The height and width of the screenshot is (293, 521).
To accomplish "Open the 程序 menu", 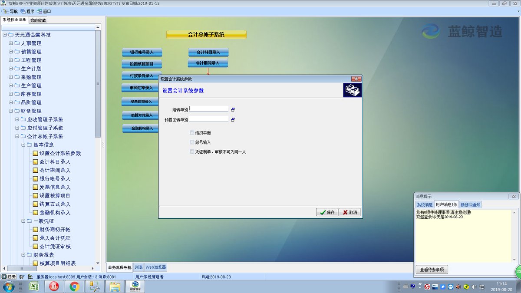I will tap(27, 11).
